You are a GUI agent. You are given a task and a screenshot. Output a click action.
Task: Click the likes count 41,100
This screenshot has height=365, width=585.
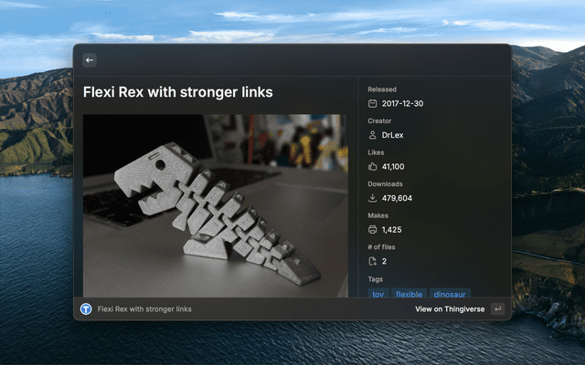pyautogui.click(x=393, y=167)
